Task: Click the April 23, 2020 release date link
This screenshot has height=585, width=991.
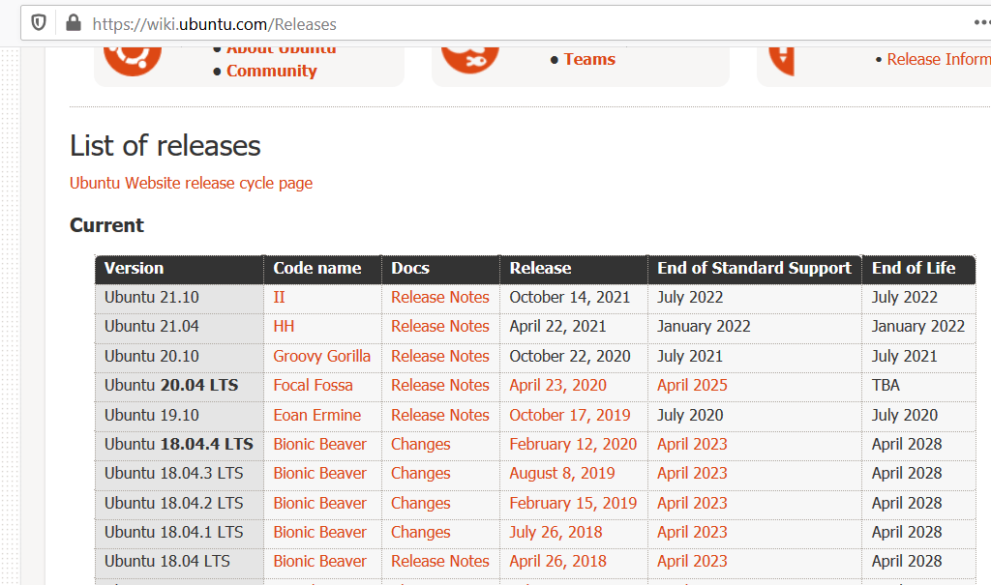Action: (x=557, y=385)
